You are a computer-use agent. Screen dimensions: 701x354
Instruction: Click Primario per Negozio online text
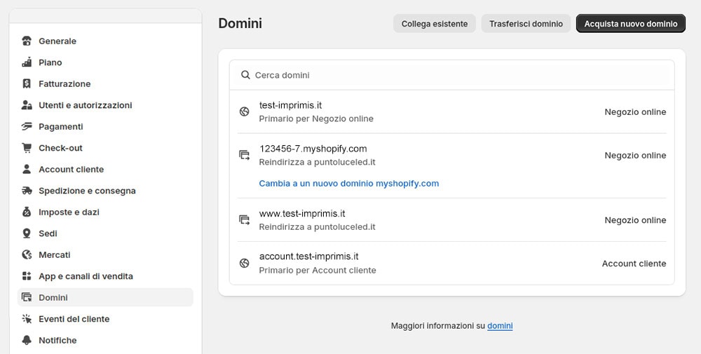tap(316, 119)
